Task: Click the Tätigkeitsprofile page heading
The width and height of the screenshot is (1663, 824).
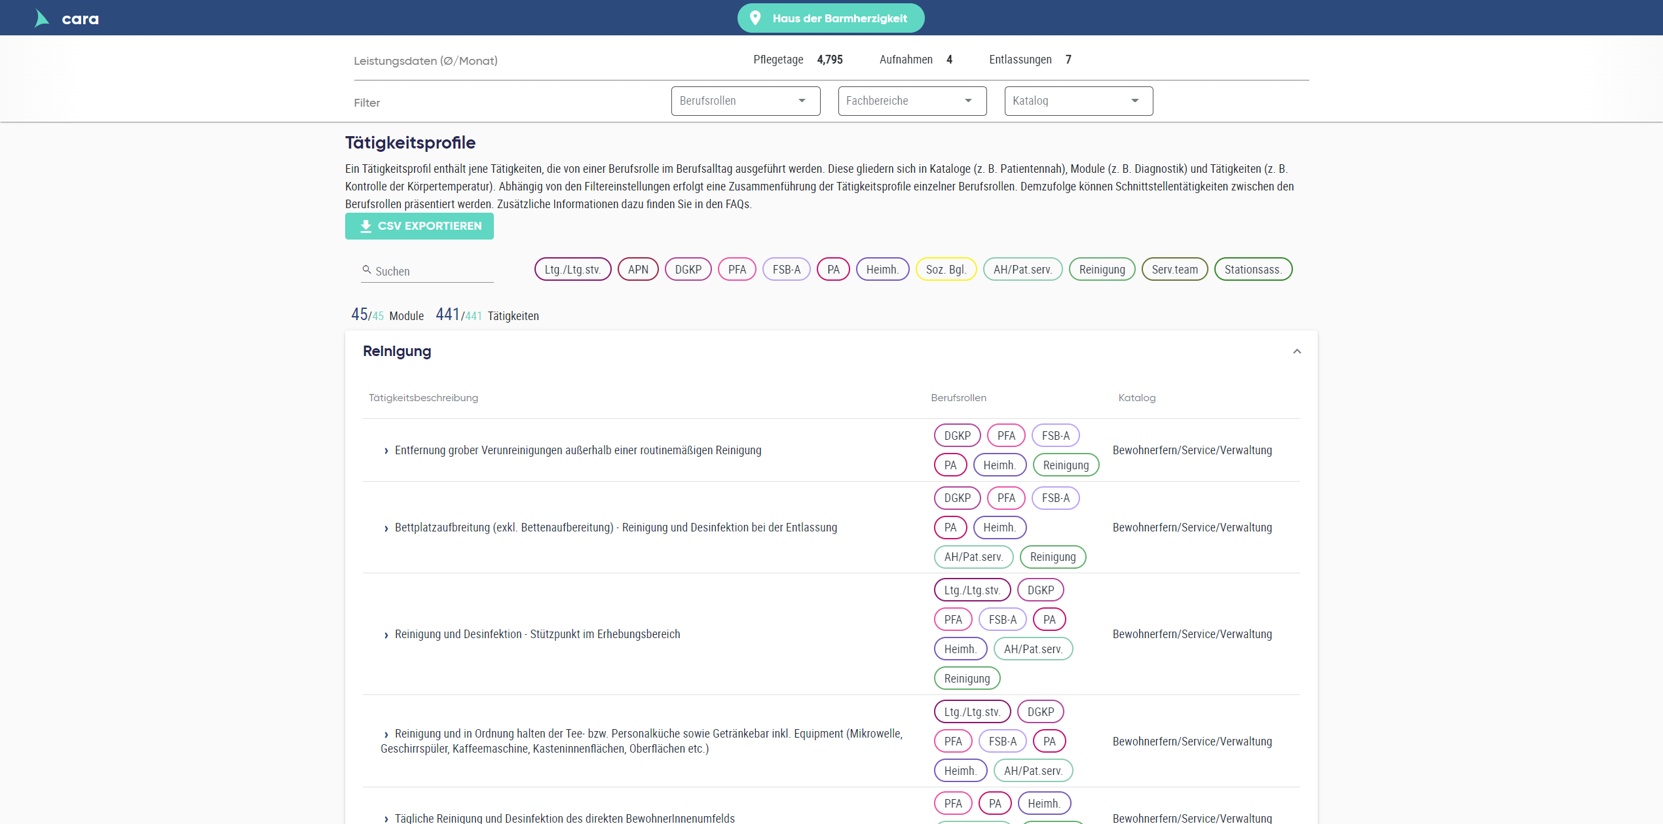Action: [x=410, y=143]
